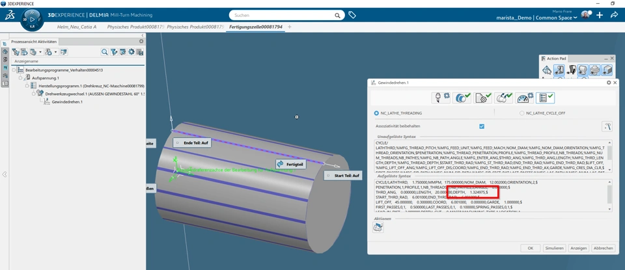625x270 pixels.
Task: Click the left-edge panel collapse arrow
Action: pyautogui.click(x=5, y=174)
